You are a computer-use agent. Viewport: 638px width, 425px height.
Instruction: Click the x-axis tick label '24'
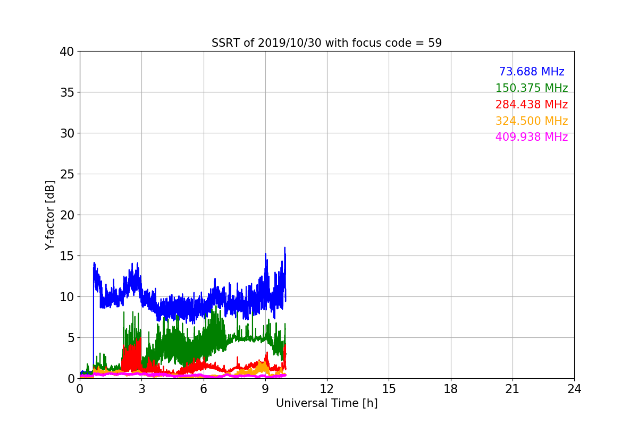(x=574, y=389)
